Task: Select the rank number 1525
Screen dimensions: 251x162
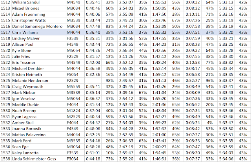Action: [x=5, y=81]
